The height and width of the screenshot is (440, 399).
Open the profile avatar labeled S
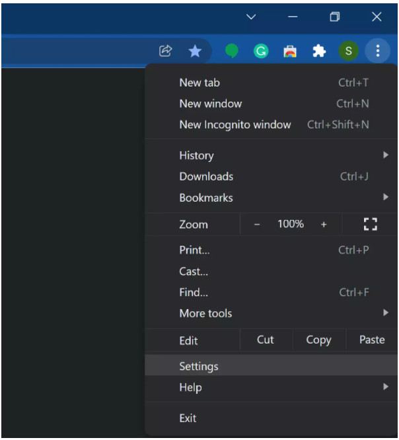click(348, 51)
